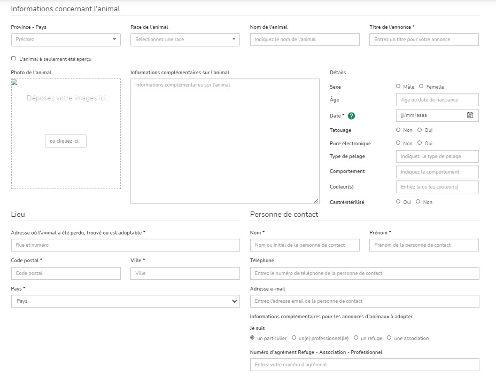Choose Oui for Tatouage
Viewport: 496px width, 377px height.
[x=420, y=130]
